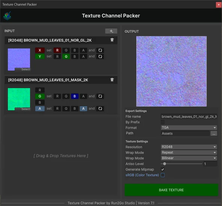Enable the B source channel of MASK texture

tap(40, 102)
